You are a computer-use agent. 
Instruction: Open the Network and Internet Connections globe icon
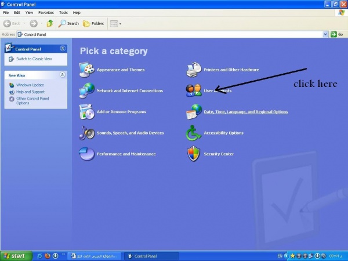87,90
